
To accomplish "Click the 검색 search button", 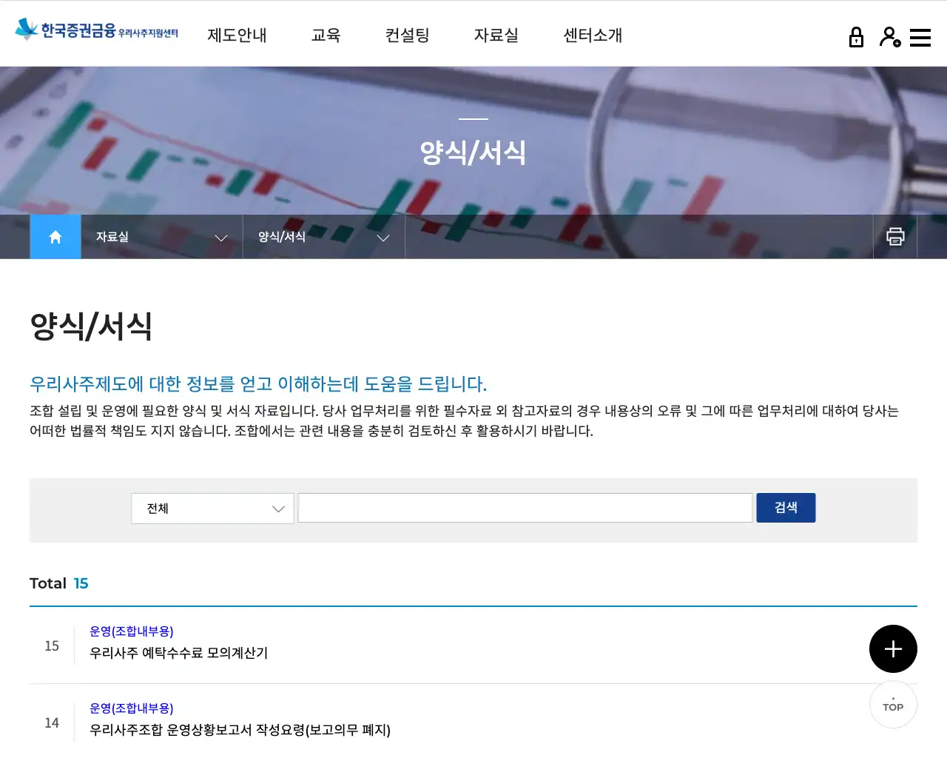I will 786,508.
